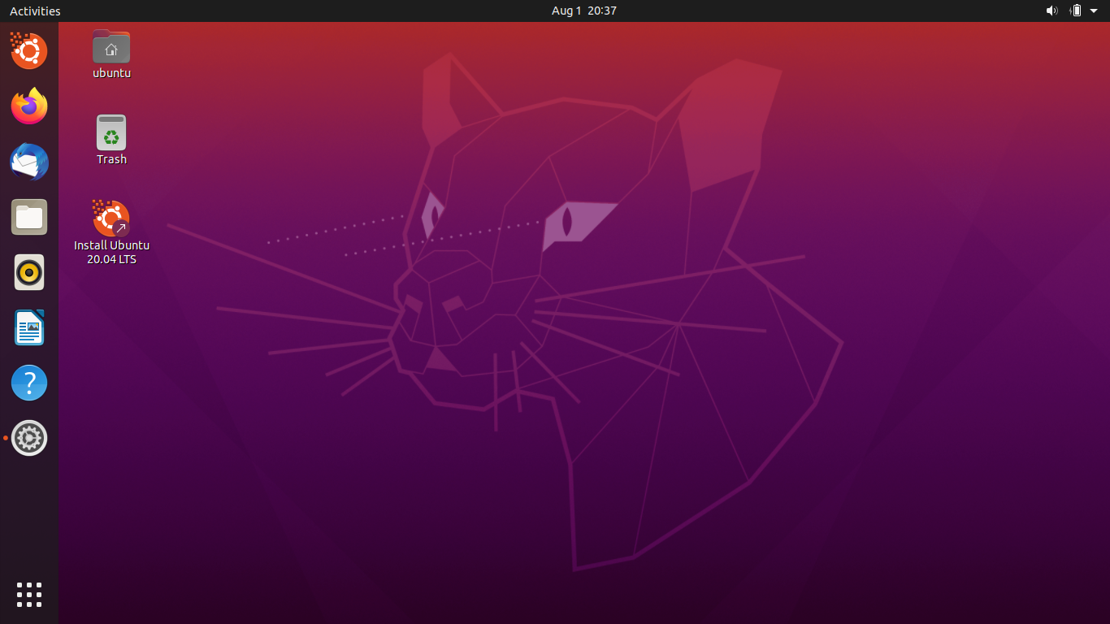Show Applications grid button
Screen dimensions: 1110x624
29,595
